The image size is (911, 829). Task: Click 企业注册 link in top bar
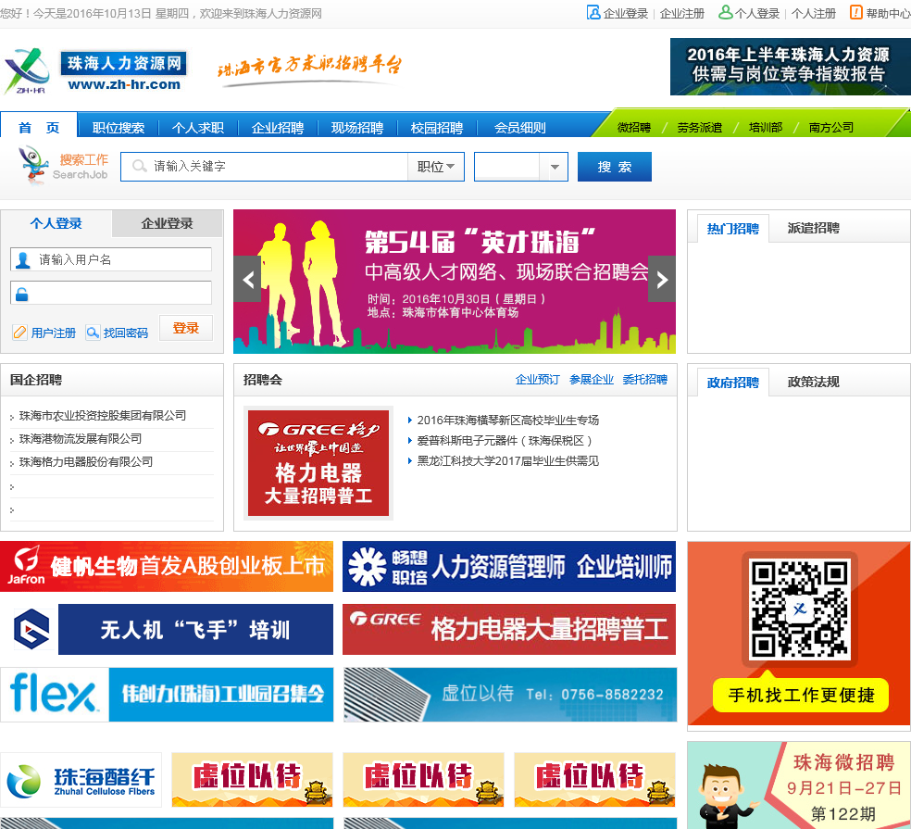click(682, 13)
